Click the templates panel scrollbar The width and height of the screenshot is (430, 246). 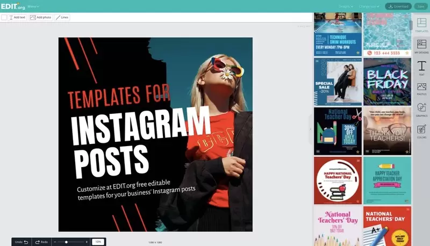coord(411,25)
